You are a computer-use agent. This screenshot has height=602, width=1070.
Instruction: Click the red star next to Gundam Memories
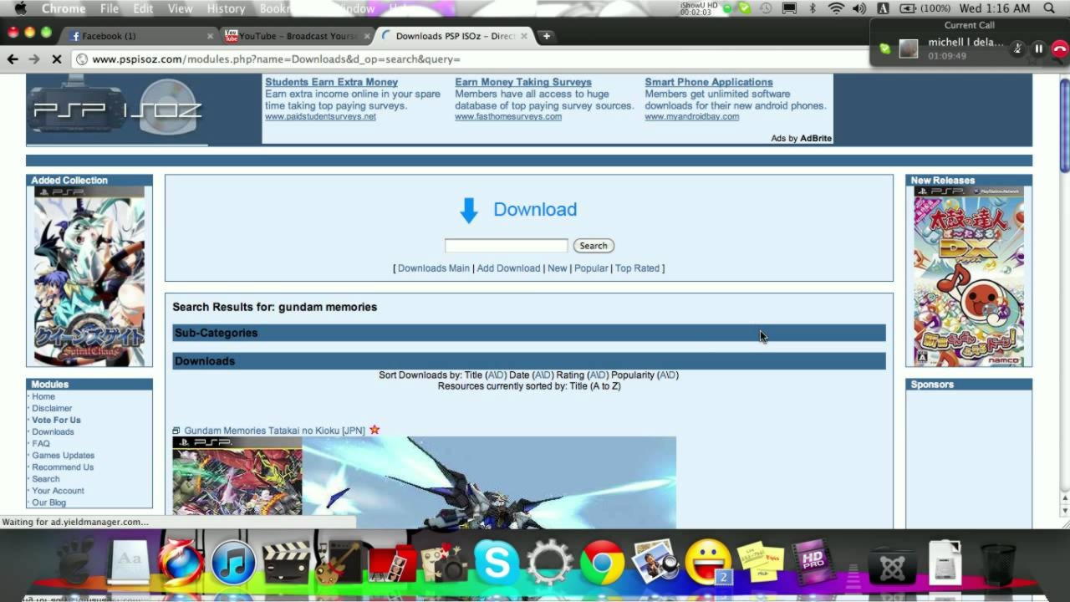click(374, 430)
